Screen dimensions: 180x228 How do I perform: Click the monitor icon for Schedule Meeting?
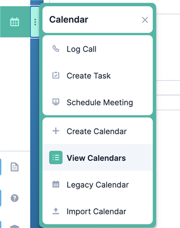click(x=56, y=102)
